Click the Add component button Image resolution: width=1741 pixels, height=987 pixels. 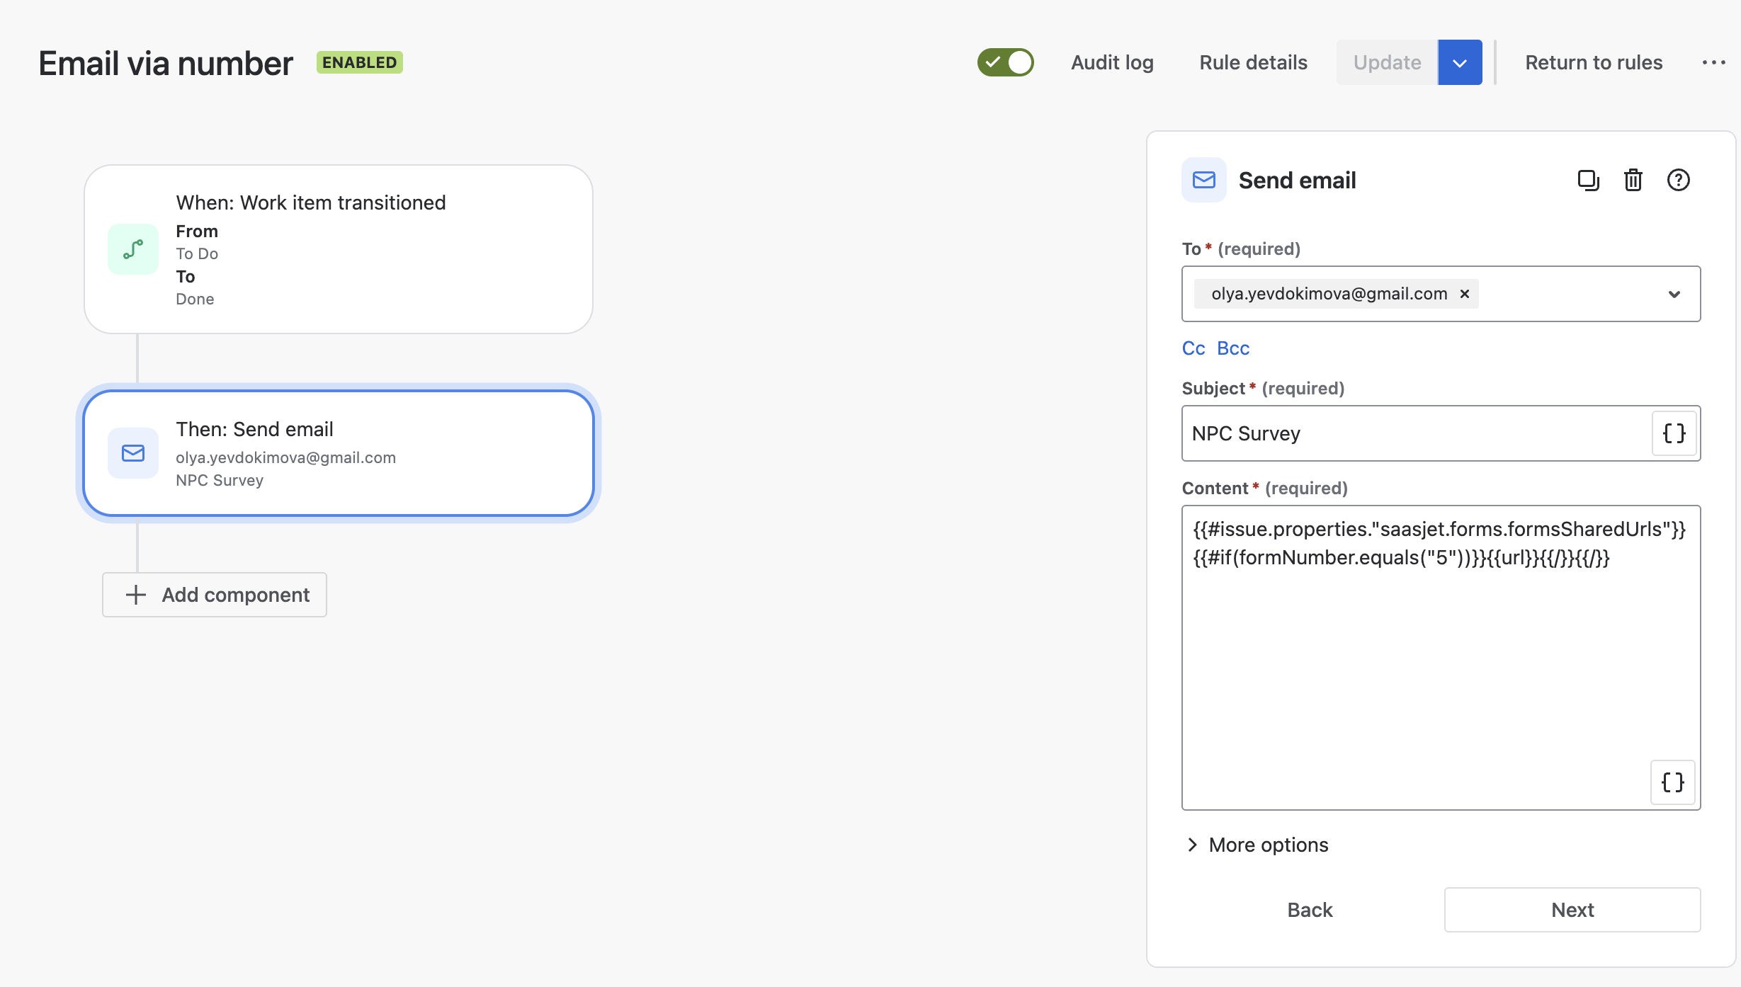[215, 595]
